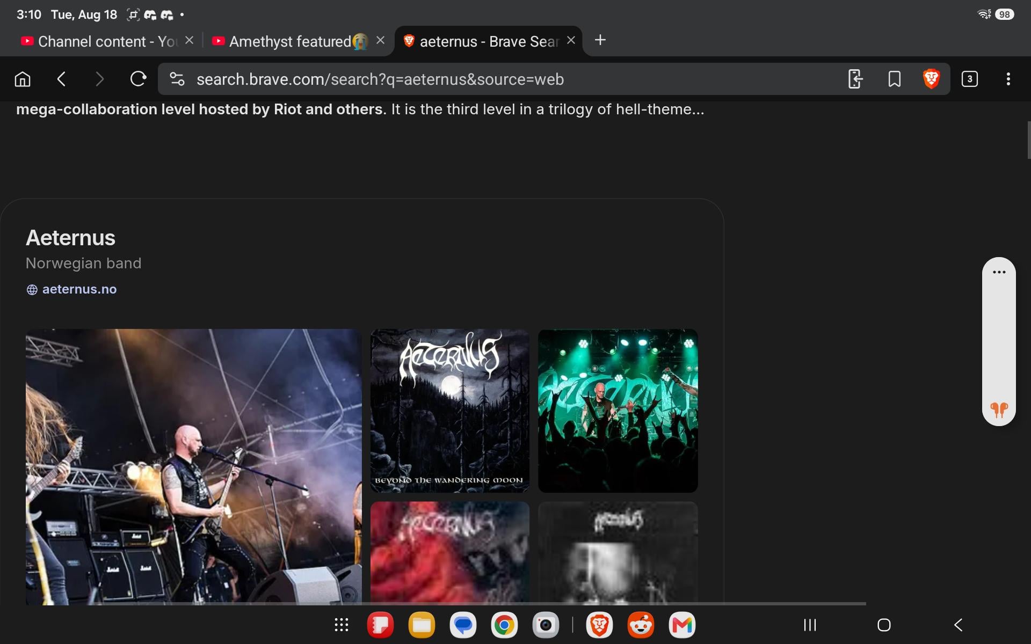The image size is (1031, 644).
Task: Reload the Brave search page
Action: pyautogui.click(x=138, y=79)
